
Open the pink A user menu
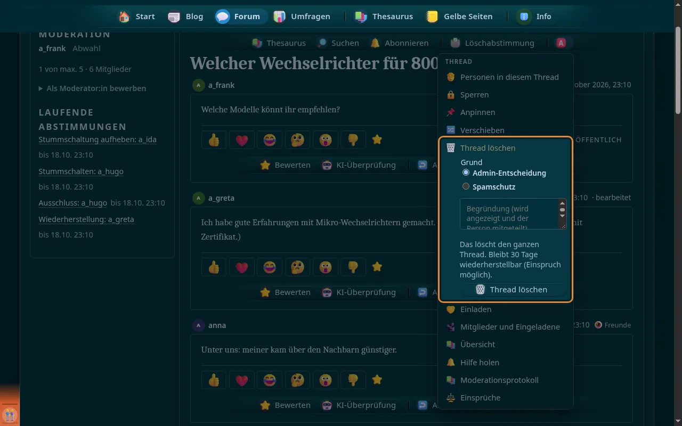[x=561, y=43]
